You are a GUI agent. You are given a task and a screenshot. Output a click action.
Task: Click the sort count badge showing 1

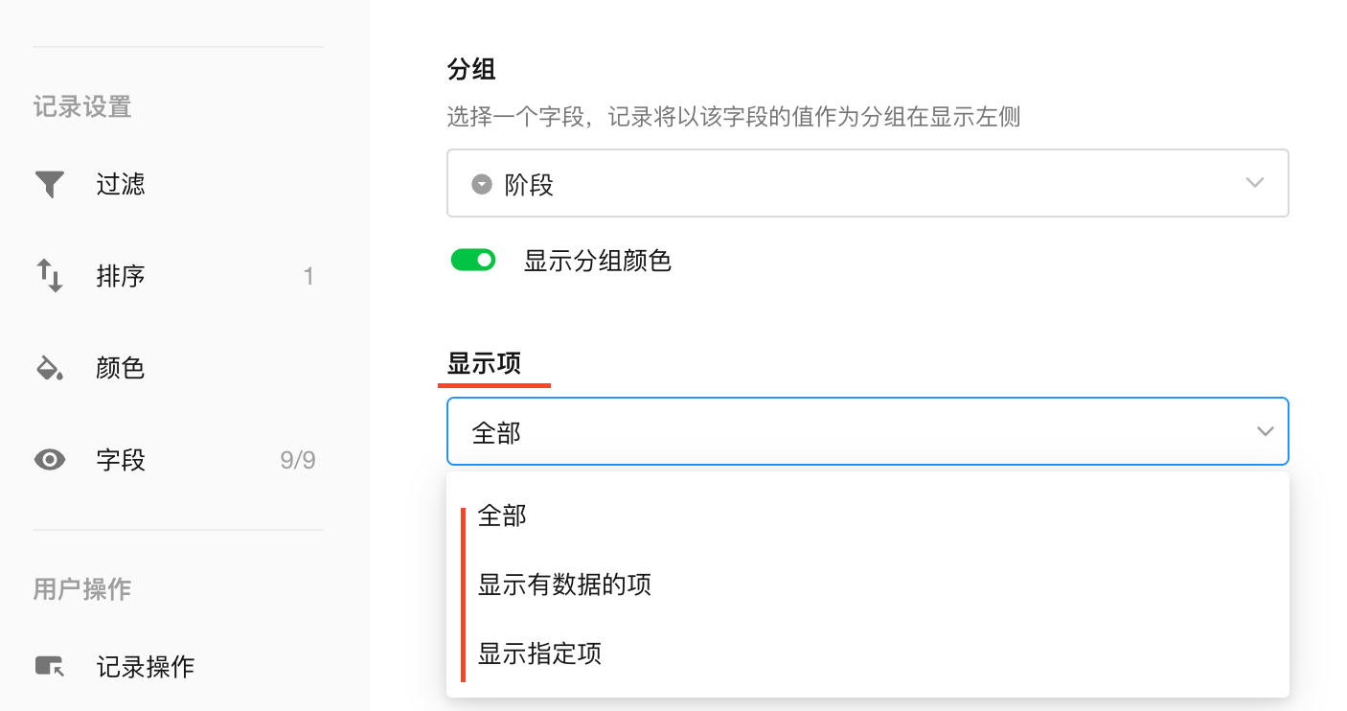(x=308, y=277)
